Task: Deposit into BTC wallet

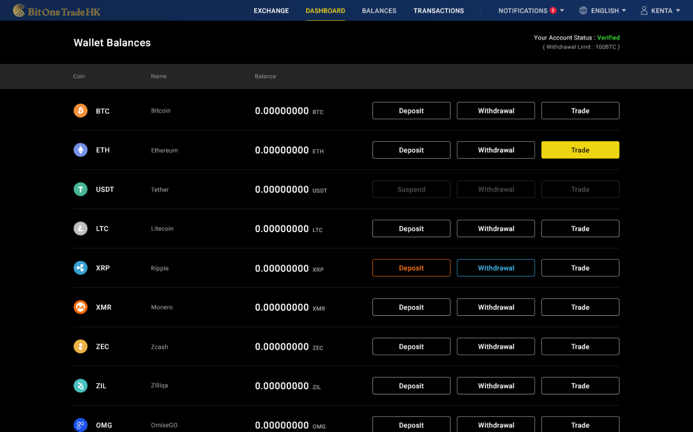Action: 411,111
